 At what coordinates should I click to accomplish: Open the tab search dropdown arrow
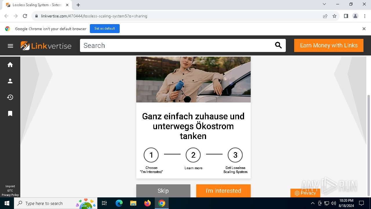pyautogui.click(x=324, y=4)
